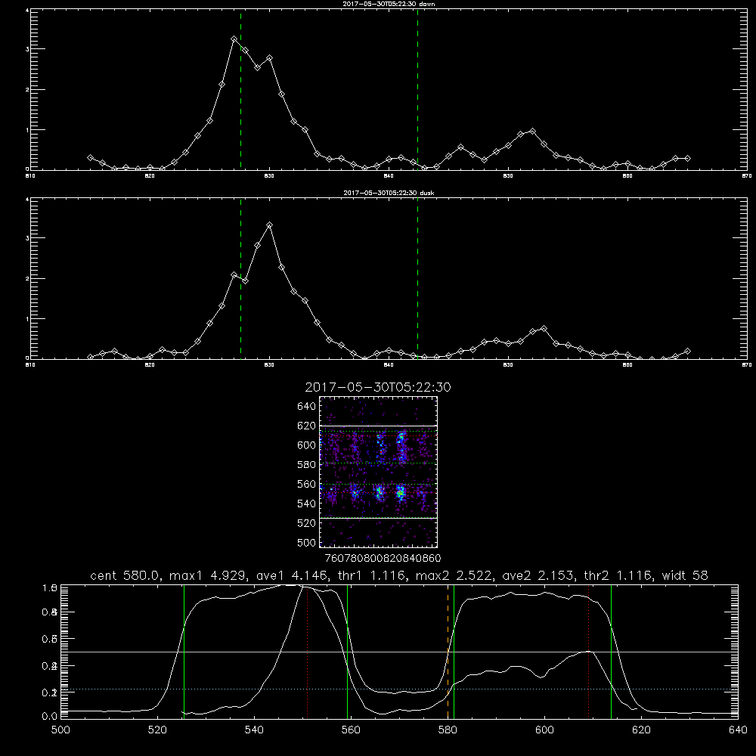
Task: Click the 540 label on bottom plot x-axis
Action: pyautogui.click(x=254, y=730)
